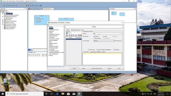171x96 pixels.
Task: Open Mail app from taskbar
Action: click(x=74, y=94)
